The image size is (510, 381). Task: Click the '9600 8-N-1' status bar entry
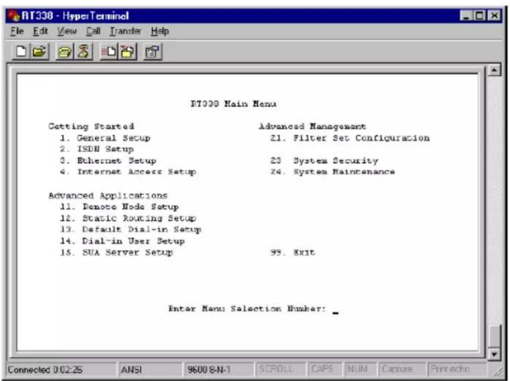tap(219, 370)
